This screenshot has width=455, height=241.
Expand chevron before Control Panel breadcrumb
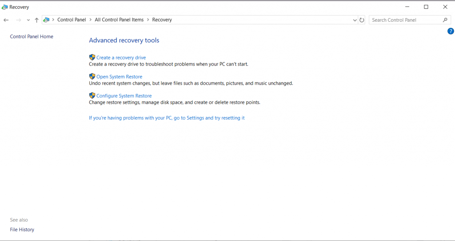coord(53,19)
